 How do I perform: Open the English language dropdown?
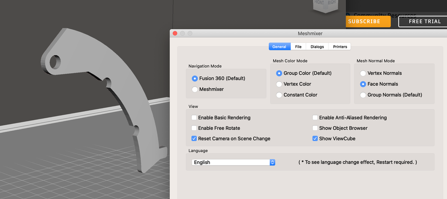pos(233,162)
